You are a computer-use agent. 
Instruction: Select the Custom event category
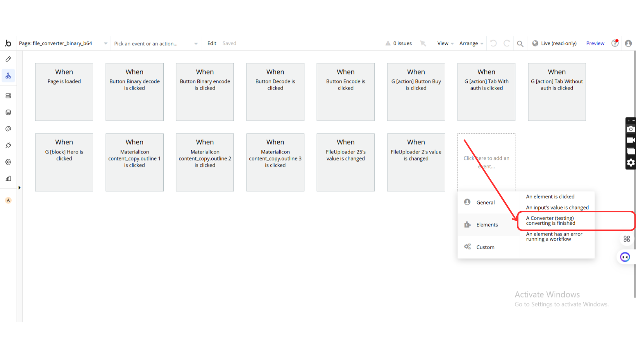pyautogui.click(x=489, y=247)
